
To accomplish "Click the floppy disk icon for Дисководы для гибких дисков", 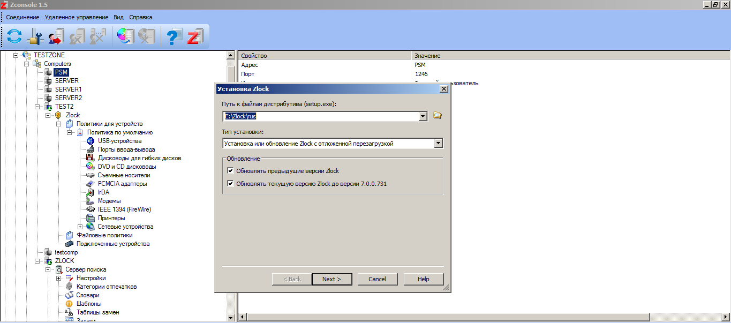I will point(91,158).
